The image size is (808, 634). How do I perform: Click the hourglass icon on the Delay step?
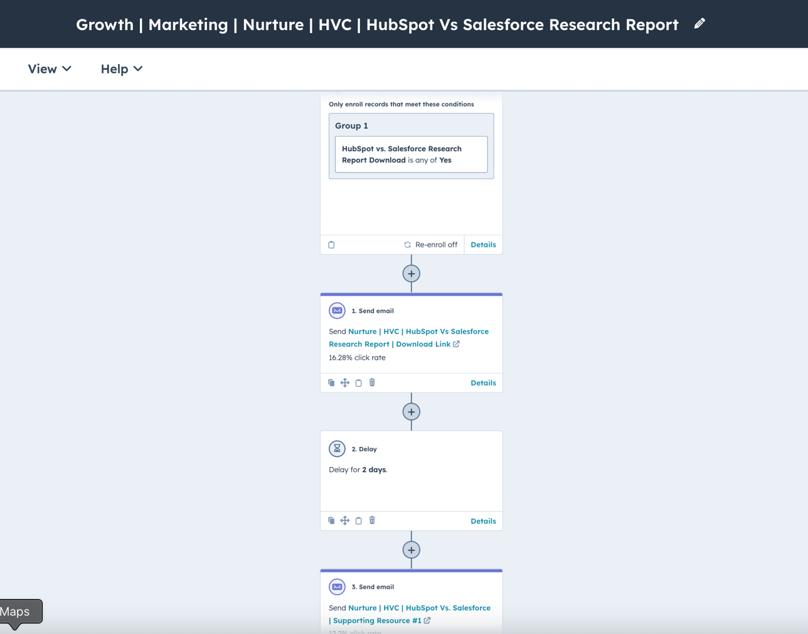coord(338,449)
